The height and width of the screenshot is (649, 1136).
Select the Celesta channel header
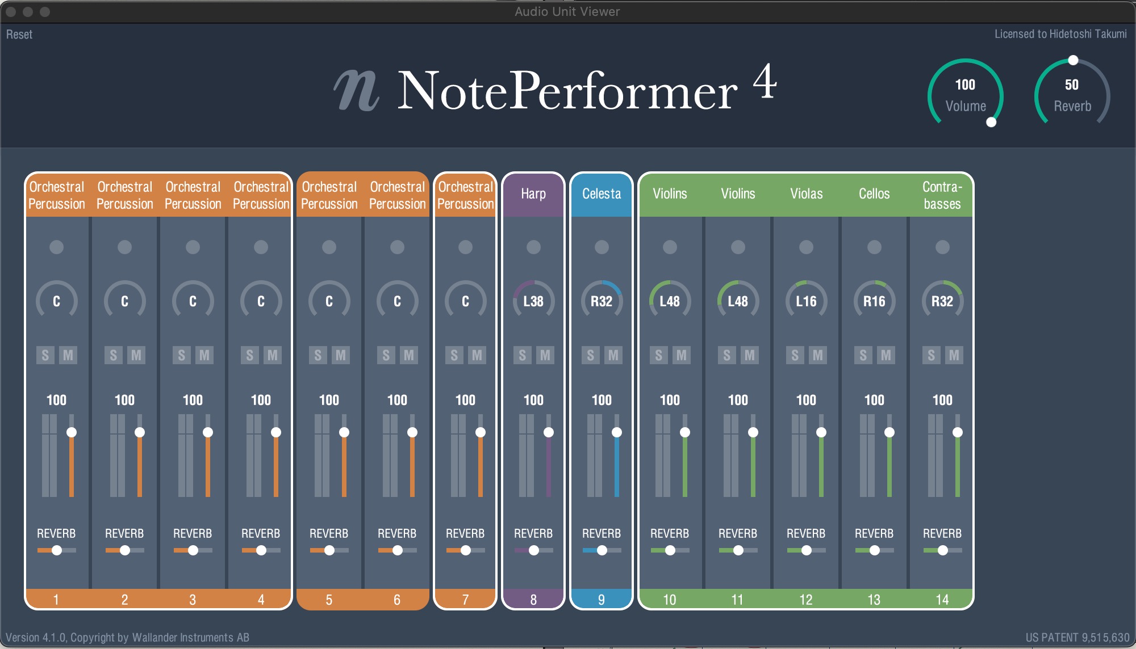pyautogui.click(x=602, y=195)
